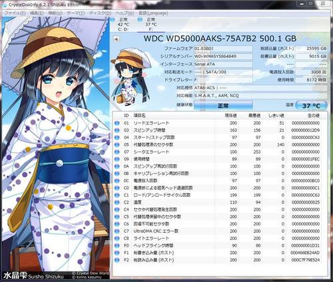Click the drive letter field F:

click(x=223, y=80)
